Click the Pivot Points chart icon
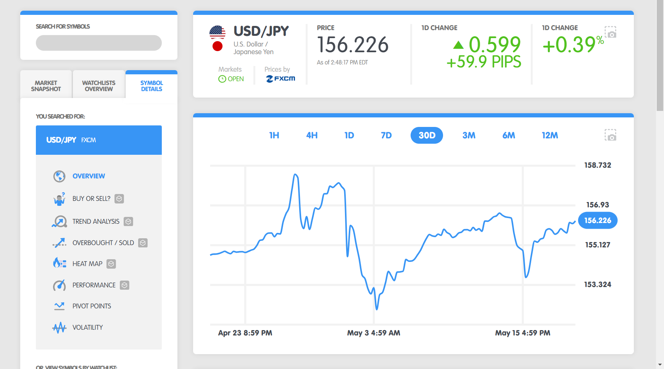 [59, 306]
